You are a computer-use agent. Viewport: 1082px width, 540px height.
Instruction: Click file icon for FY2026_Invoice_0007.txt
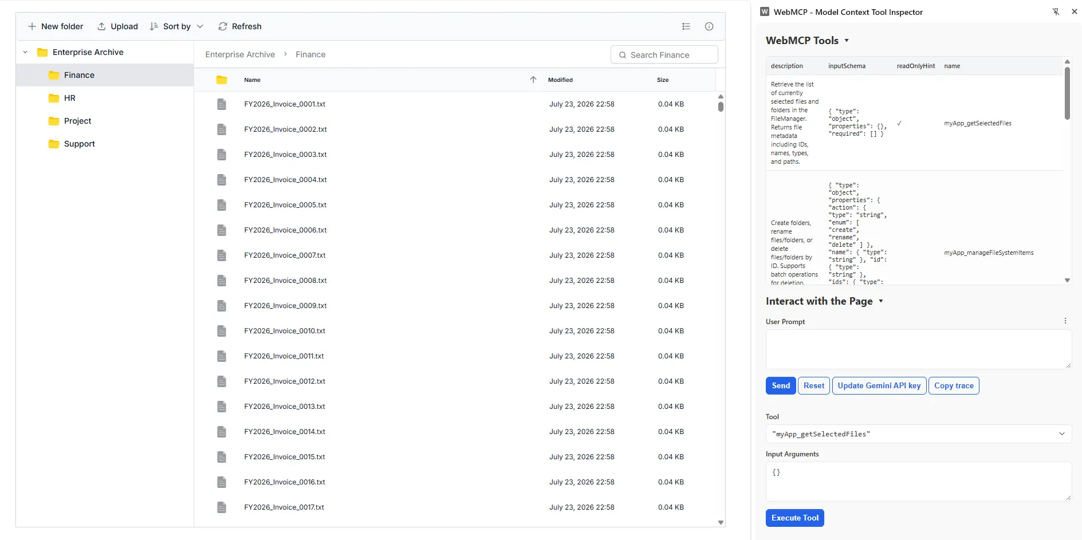click(222, 255)
